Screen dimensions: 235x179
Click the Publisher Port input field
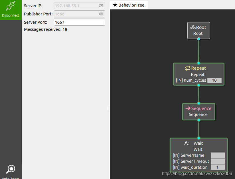(79, 14)
